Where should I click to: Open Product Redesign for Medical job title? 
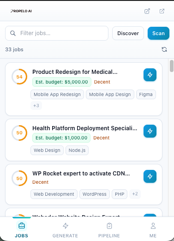(x=75, y=72)
